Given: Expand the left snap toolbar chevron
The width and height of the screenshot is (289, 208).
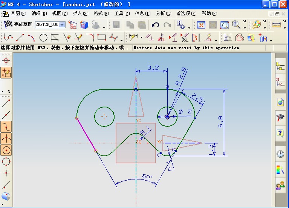Looking at the screenshot, I should click(9, 92).
